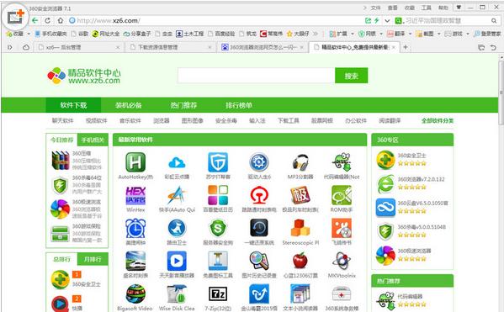504x312 pixels.
Task: Click the browser back arrow button
Action: [x=35, y=20]
